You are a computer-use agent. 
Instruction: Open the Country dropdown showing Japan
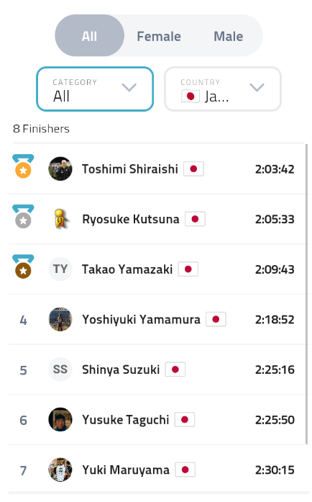tap(223, 89)
